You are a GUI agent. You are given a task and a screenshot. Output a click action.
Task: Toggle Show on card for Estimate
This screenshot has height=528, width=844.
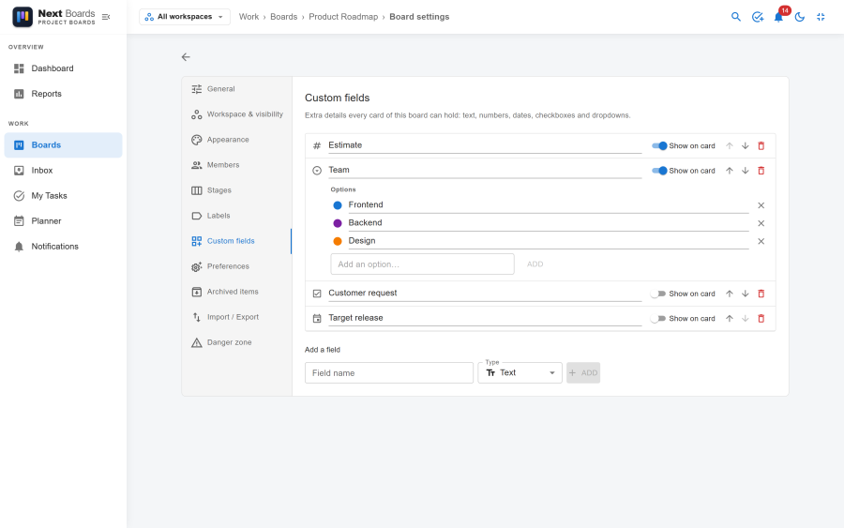(x=659, y=146)
